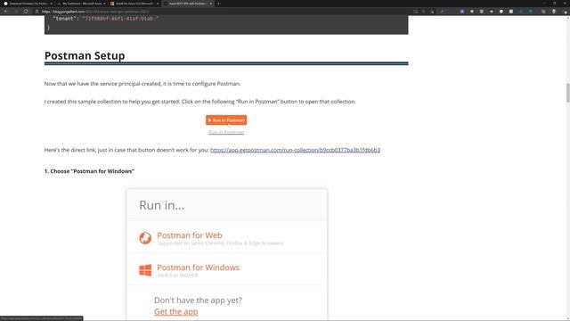
Task: Click the globe icon beside Postman for Web
Action: (x=145, y=238)
